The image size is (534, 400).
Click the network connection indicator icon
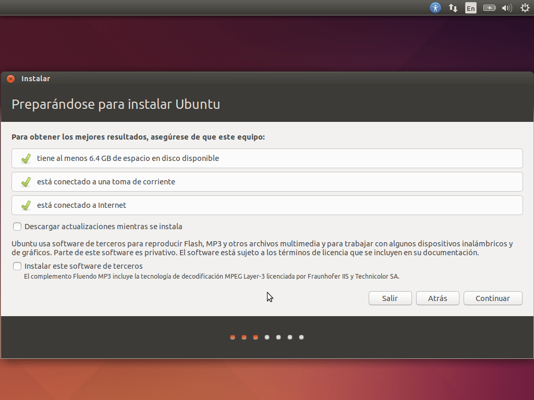coord(453,8)
